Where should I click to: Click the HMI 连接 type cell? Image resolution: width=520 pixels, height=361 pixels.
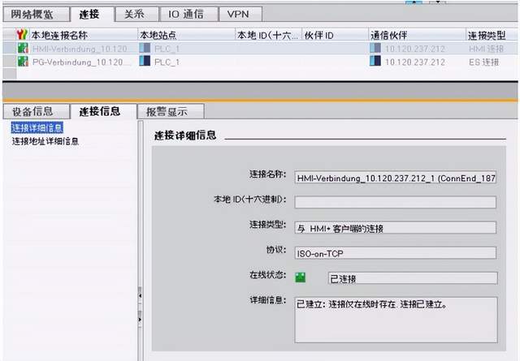click(486, 49)
